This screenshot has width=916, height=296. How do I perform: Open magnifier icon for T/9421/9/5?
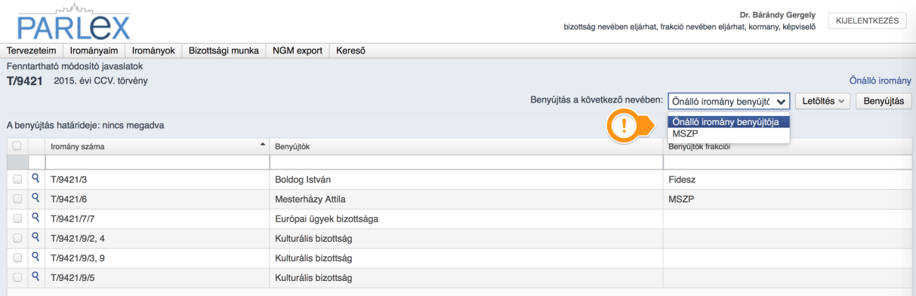(x=35, y=277)
